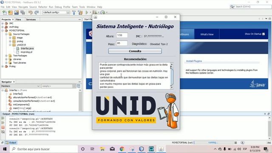
Task: Show hidden system tray icons chevron
Action: coord(215,149)
